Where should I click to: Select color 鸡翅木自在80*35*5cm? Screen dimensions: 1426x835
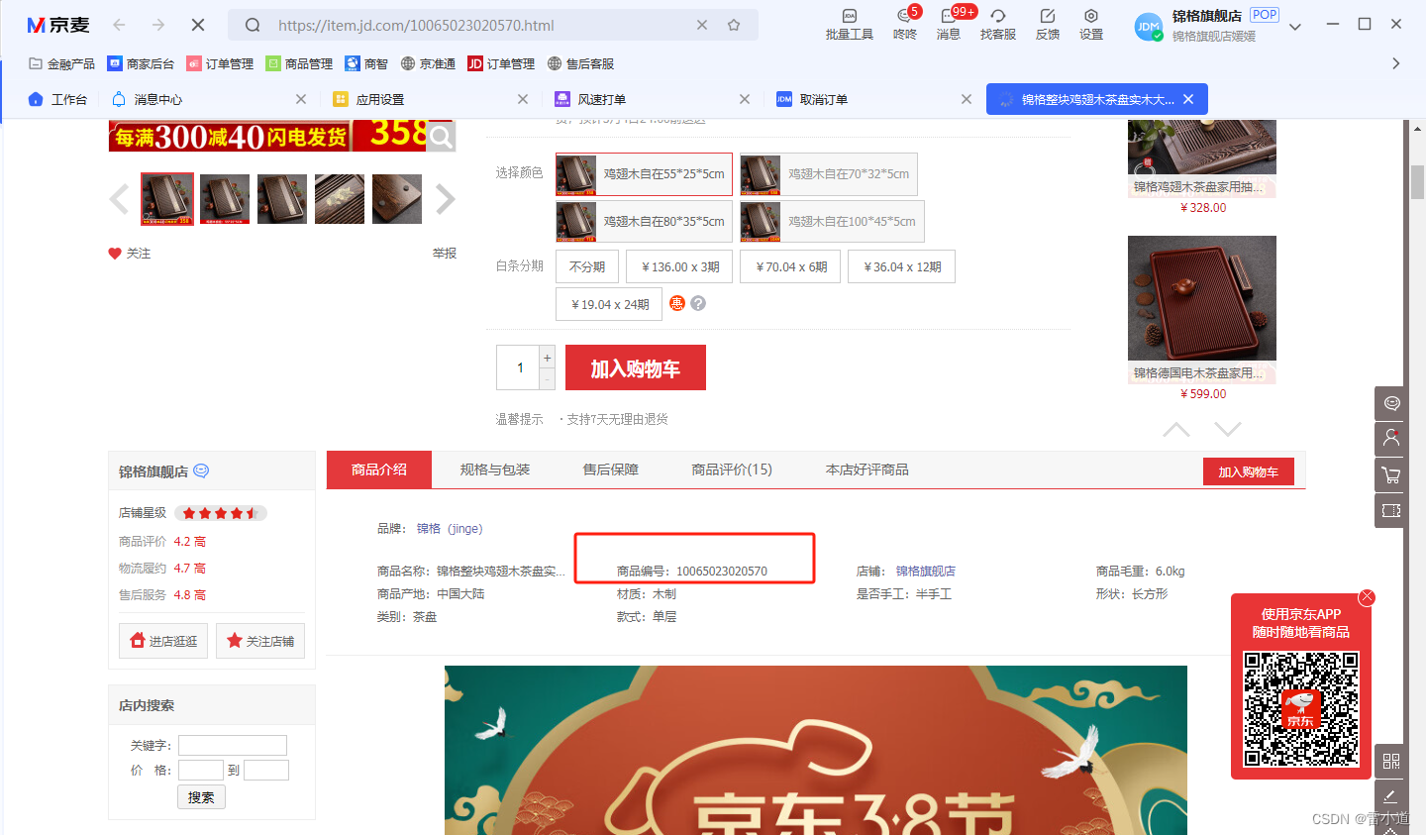pyautogui.click(x=644, y=221)
